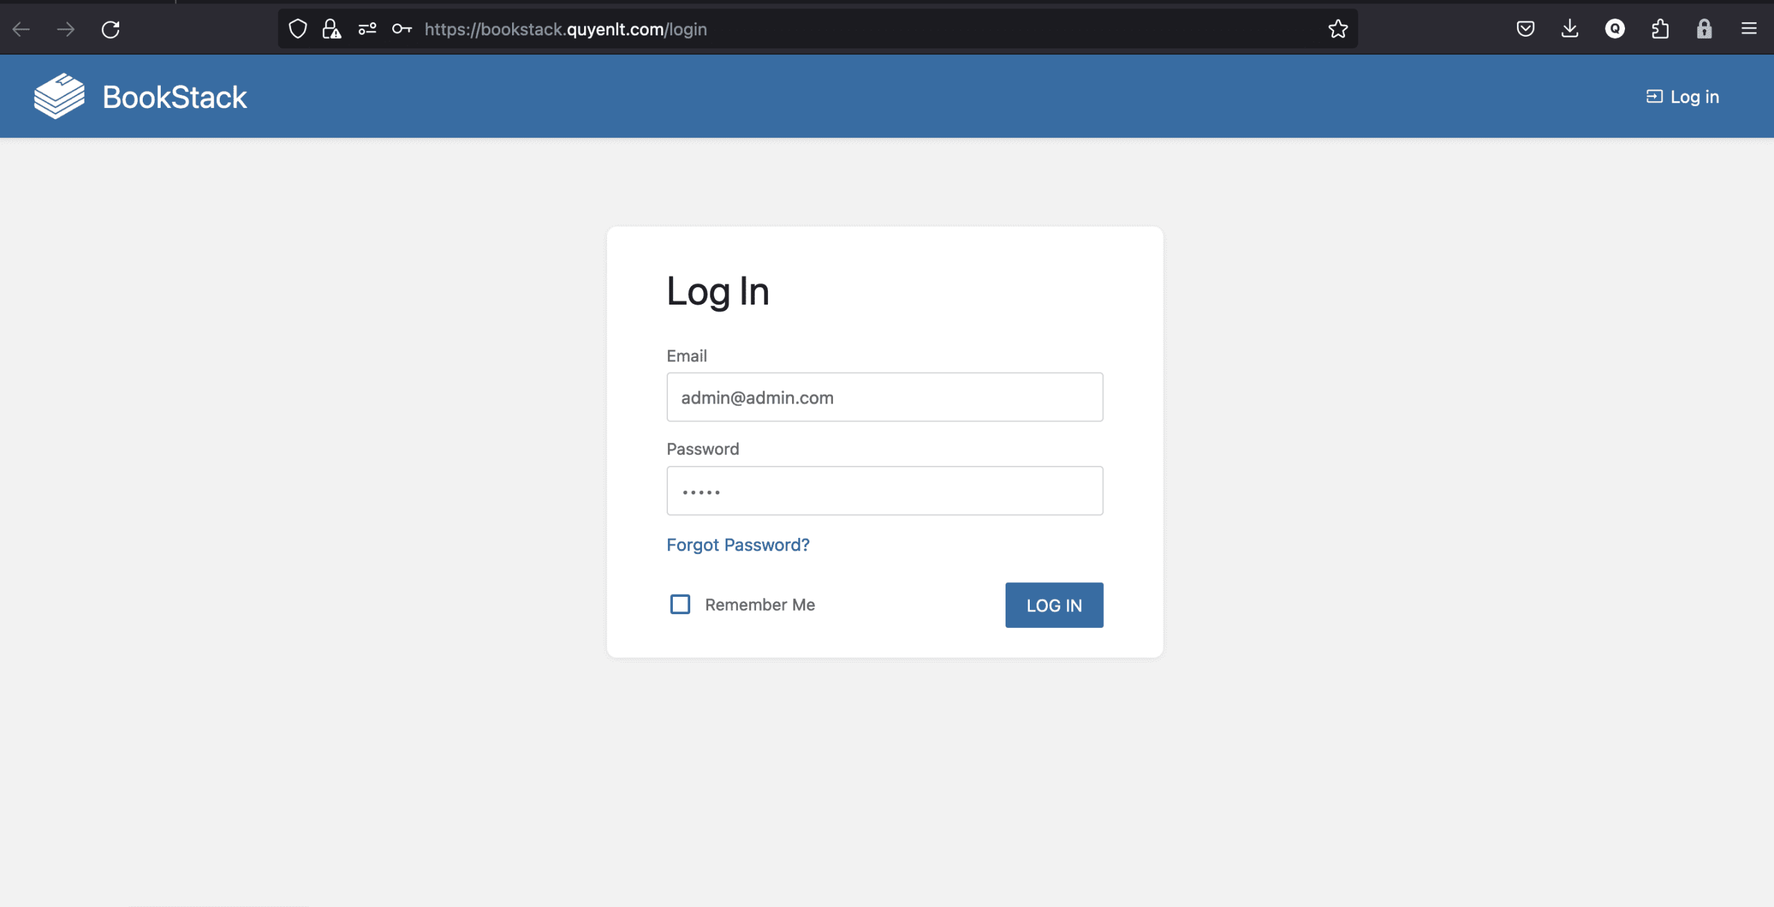The height and width of the screenshot is (907, 1774).
Task: Follow the Forgot Password? link
Action: tap(738, 545)
